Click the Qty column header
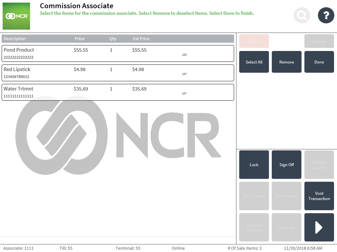Viewport: 337px width, 252px height. [x=113, y=38]
